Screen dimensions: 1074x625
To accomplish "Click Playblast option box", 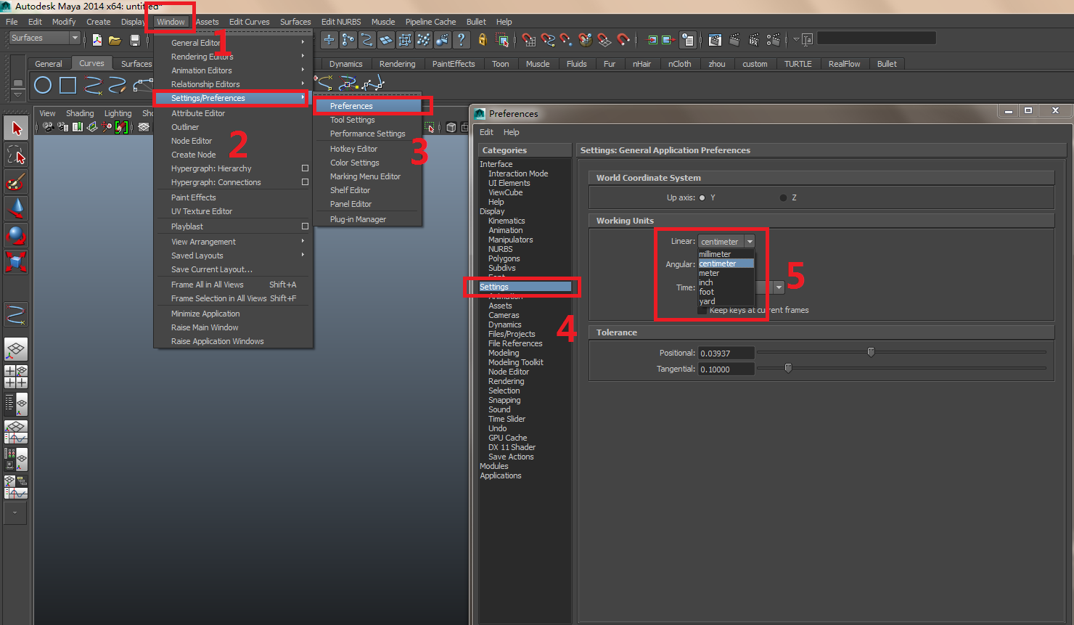I will coord(305,226).
